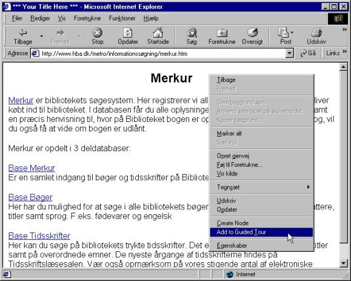Open the Foretrukne menu in menu bar

(x=87, y=18)
